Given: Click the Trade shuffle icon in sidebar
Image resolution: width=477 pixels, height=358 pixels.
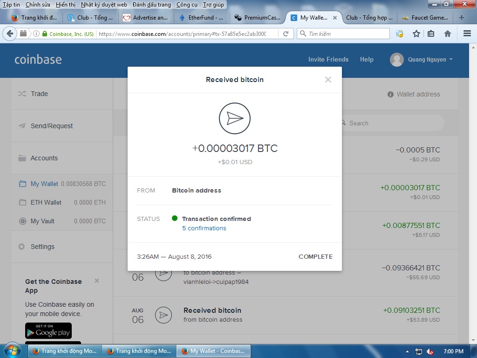Looking at the screenshot, I should (22, 94).
